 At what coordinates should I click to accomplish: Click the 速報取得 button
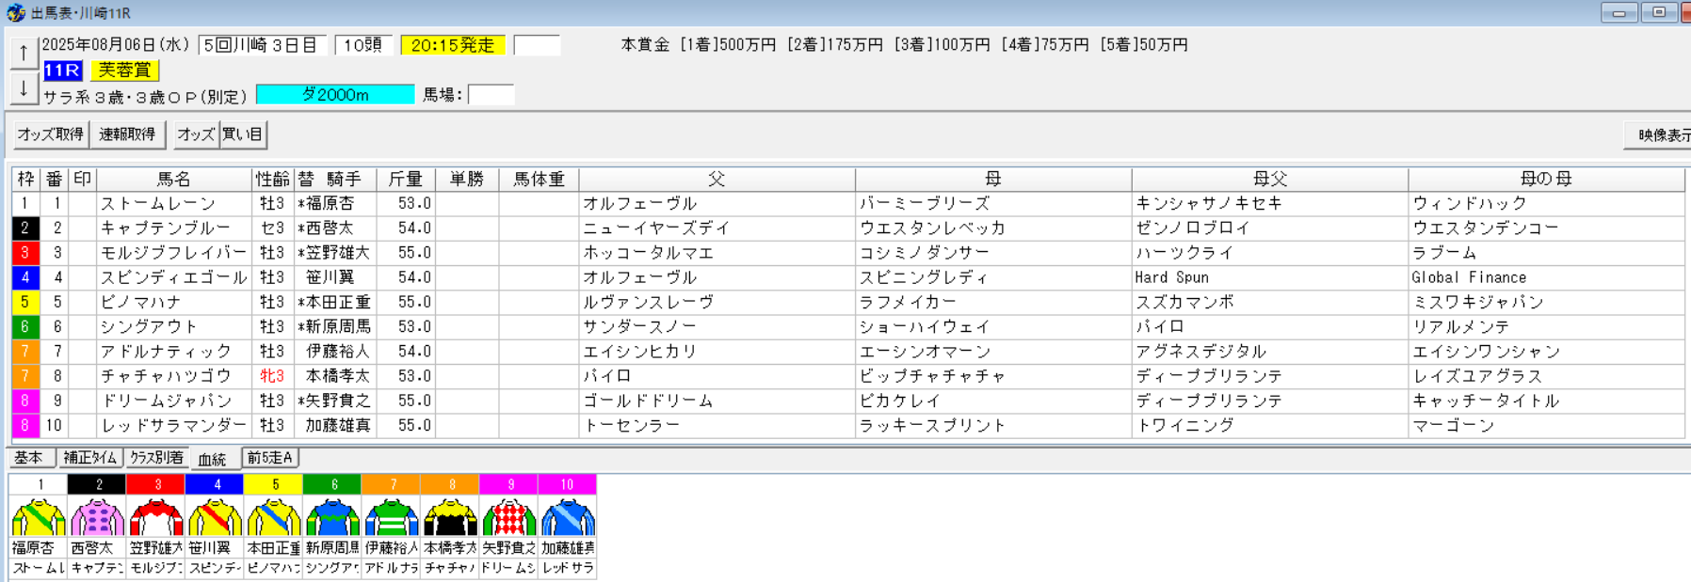[127, 134]
